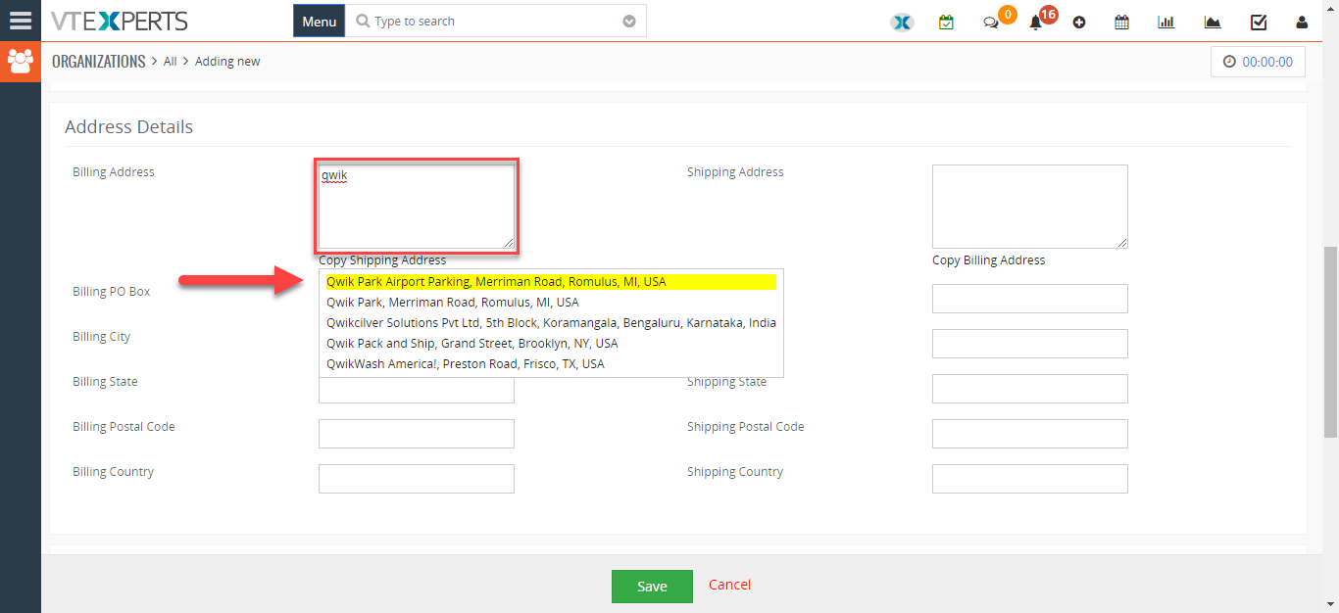Click the Shipping Country label

[x=735, y=472]
